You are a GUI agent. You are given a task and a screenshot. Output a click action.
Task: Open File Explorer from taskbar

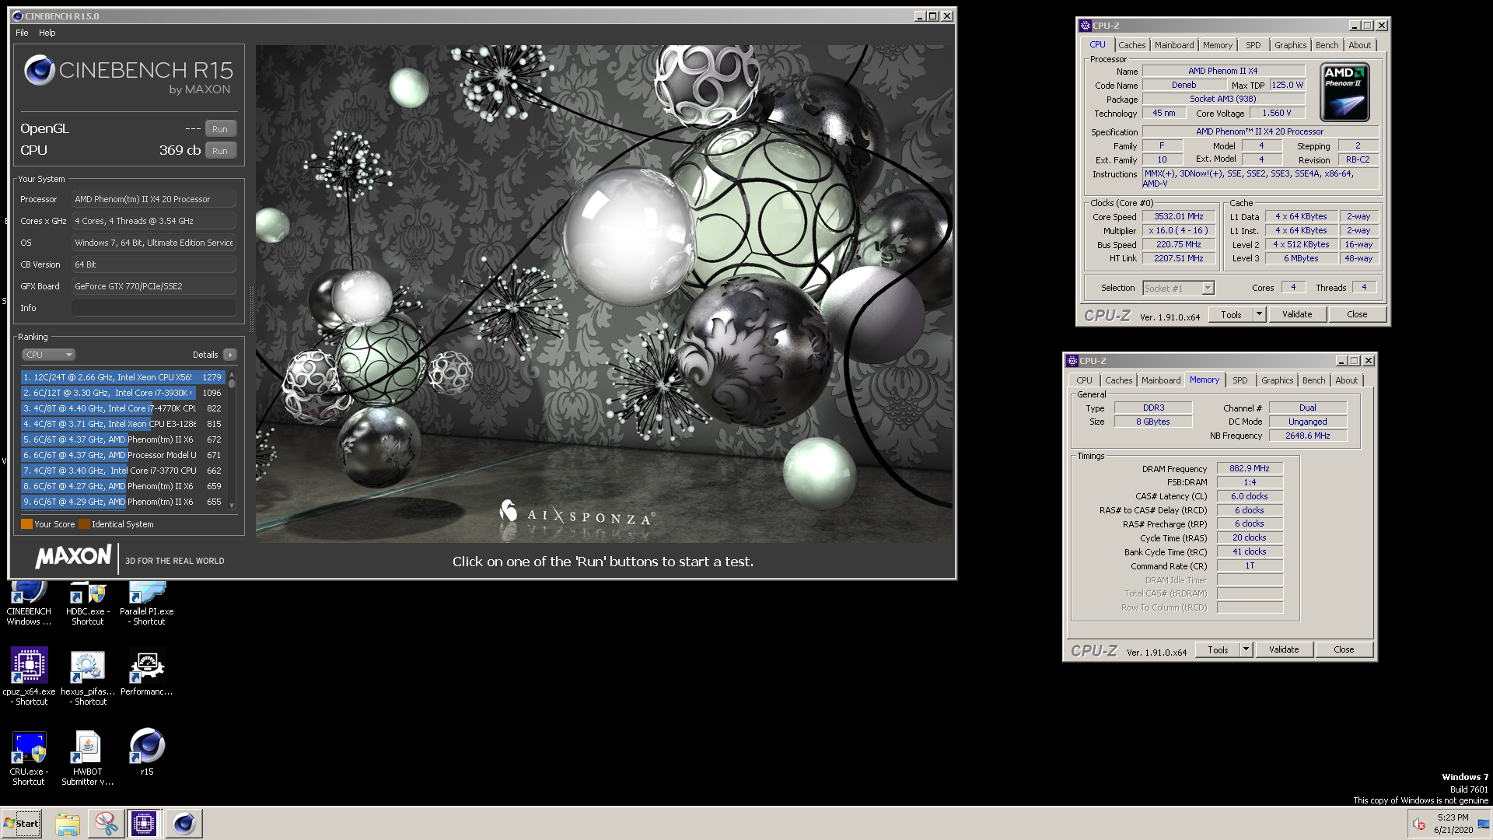coord(68,824)
